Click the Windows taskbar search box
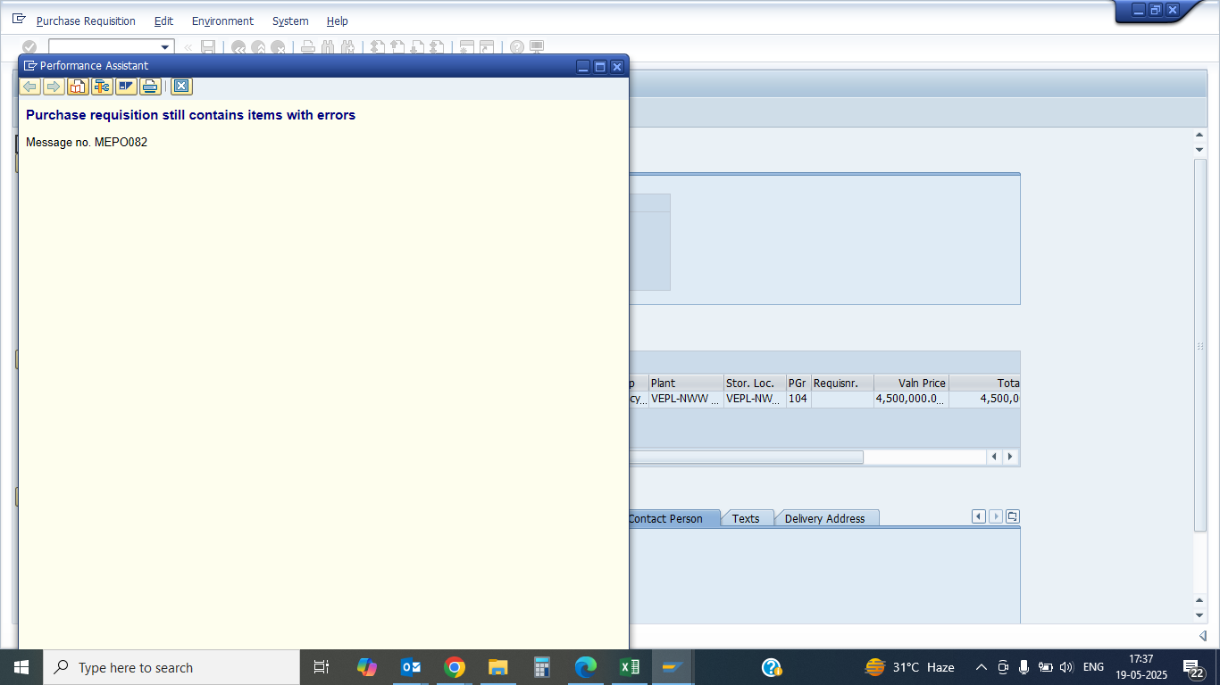 coord(171,667)
